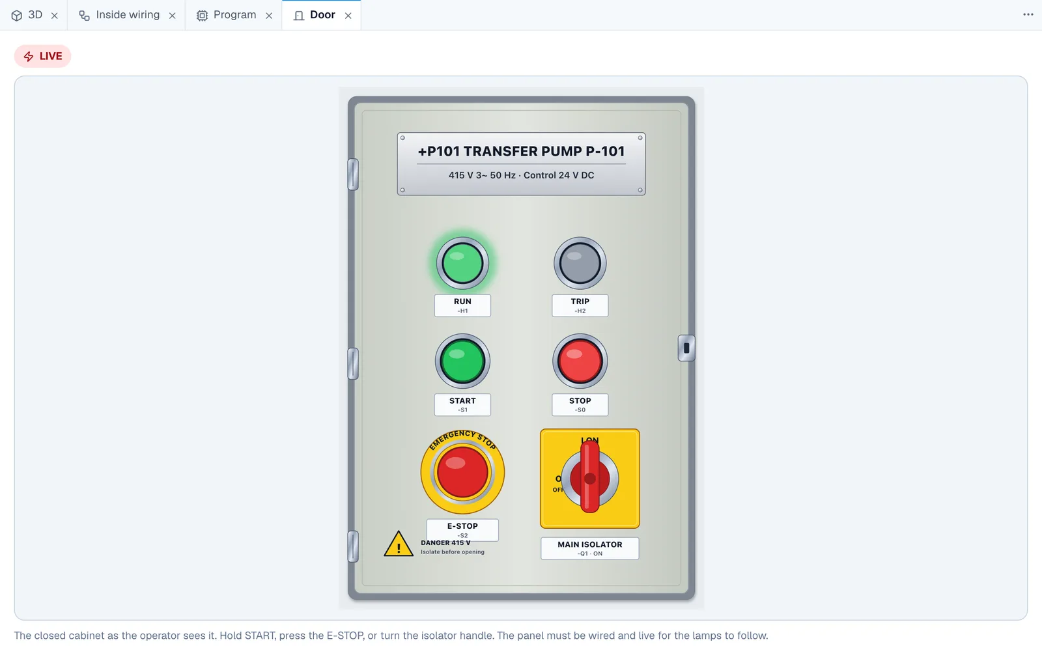Close the Program tab
The image size is (1042, 646).
(269, 16)
